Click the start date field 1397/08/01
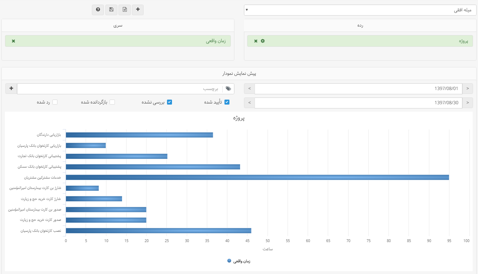This screenshot has width=478, height=274. coord(358,89)
